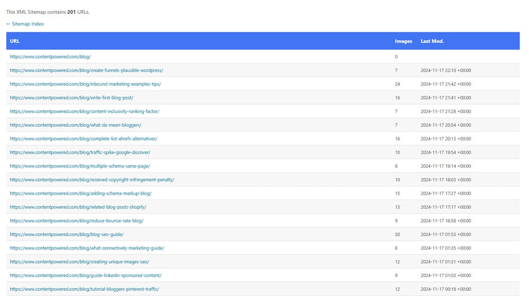Image resolution: width=529 pixels, height=296 pixels.
Task: Select the '2024-11-17 21:42 +00:00' date cell
Action: [445, 84]
